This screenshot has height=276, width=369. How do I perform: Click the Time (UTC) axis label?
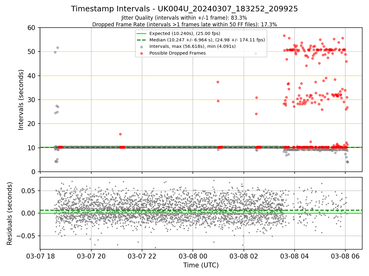pyautogui.click(x=201, y=265)
